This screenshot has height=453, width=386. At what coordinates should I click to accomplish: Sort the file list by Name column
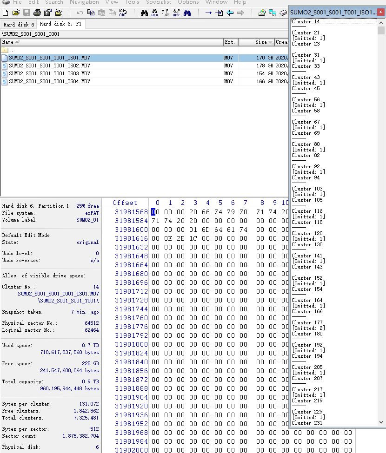tap(112, 42)
